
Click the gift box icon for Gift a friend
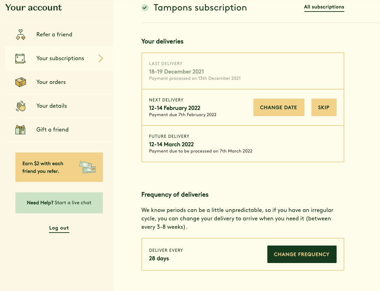click(x=21, y=130)
